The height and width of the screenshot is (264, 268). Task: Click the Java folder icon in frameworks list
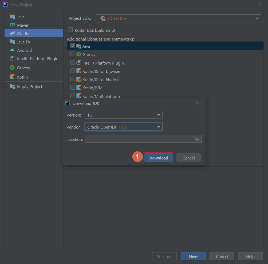(79, 46)
